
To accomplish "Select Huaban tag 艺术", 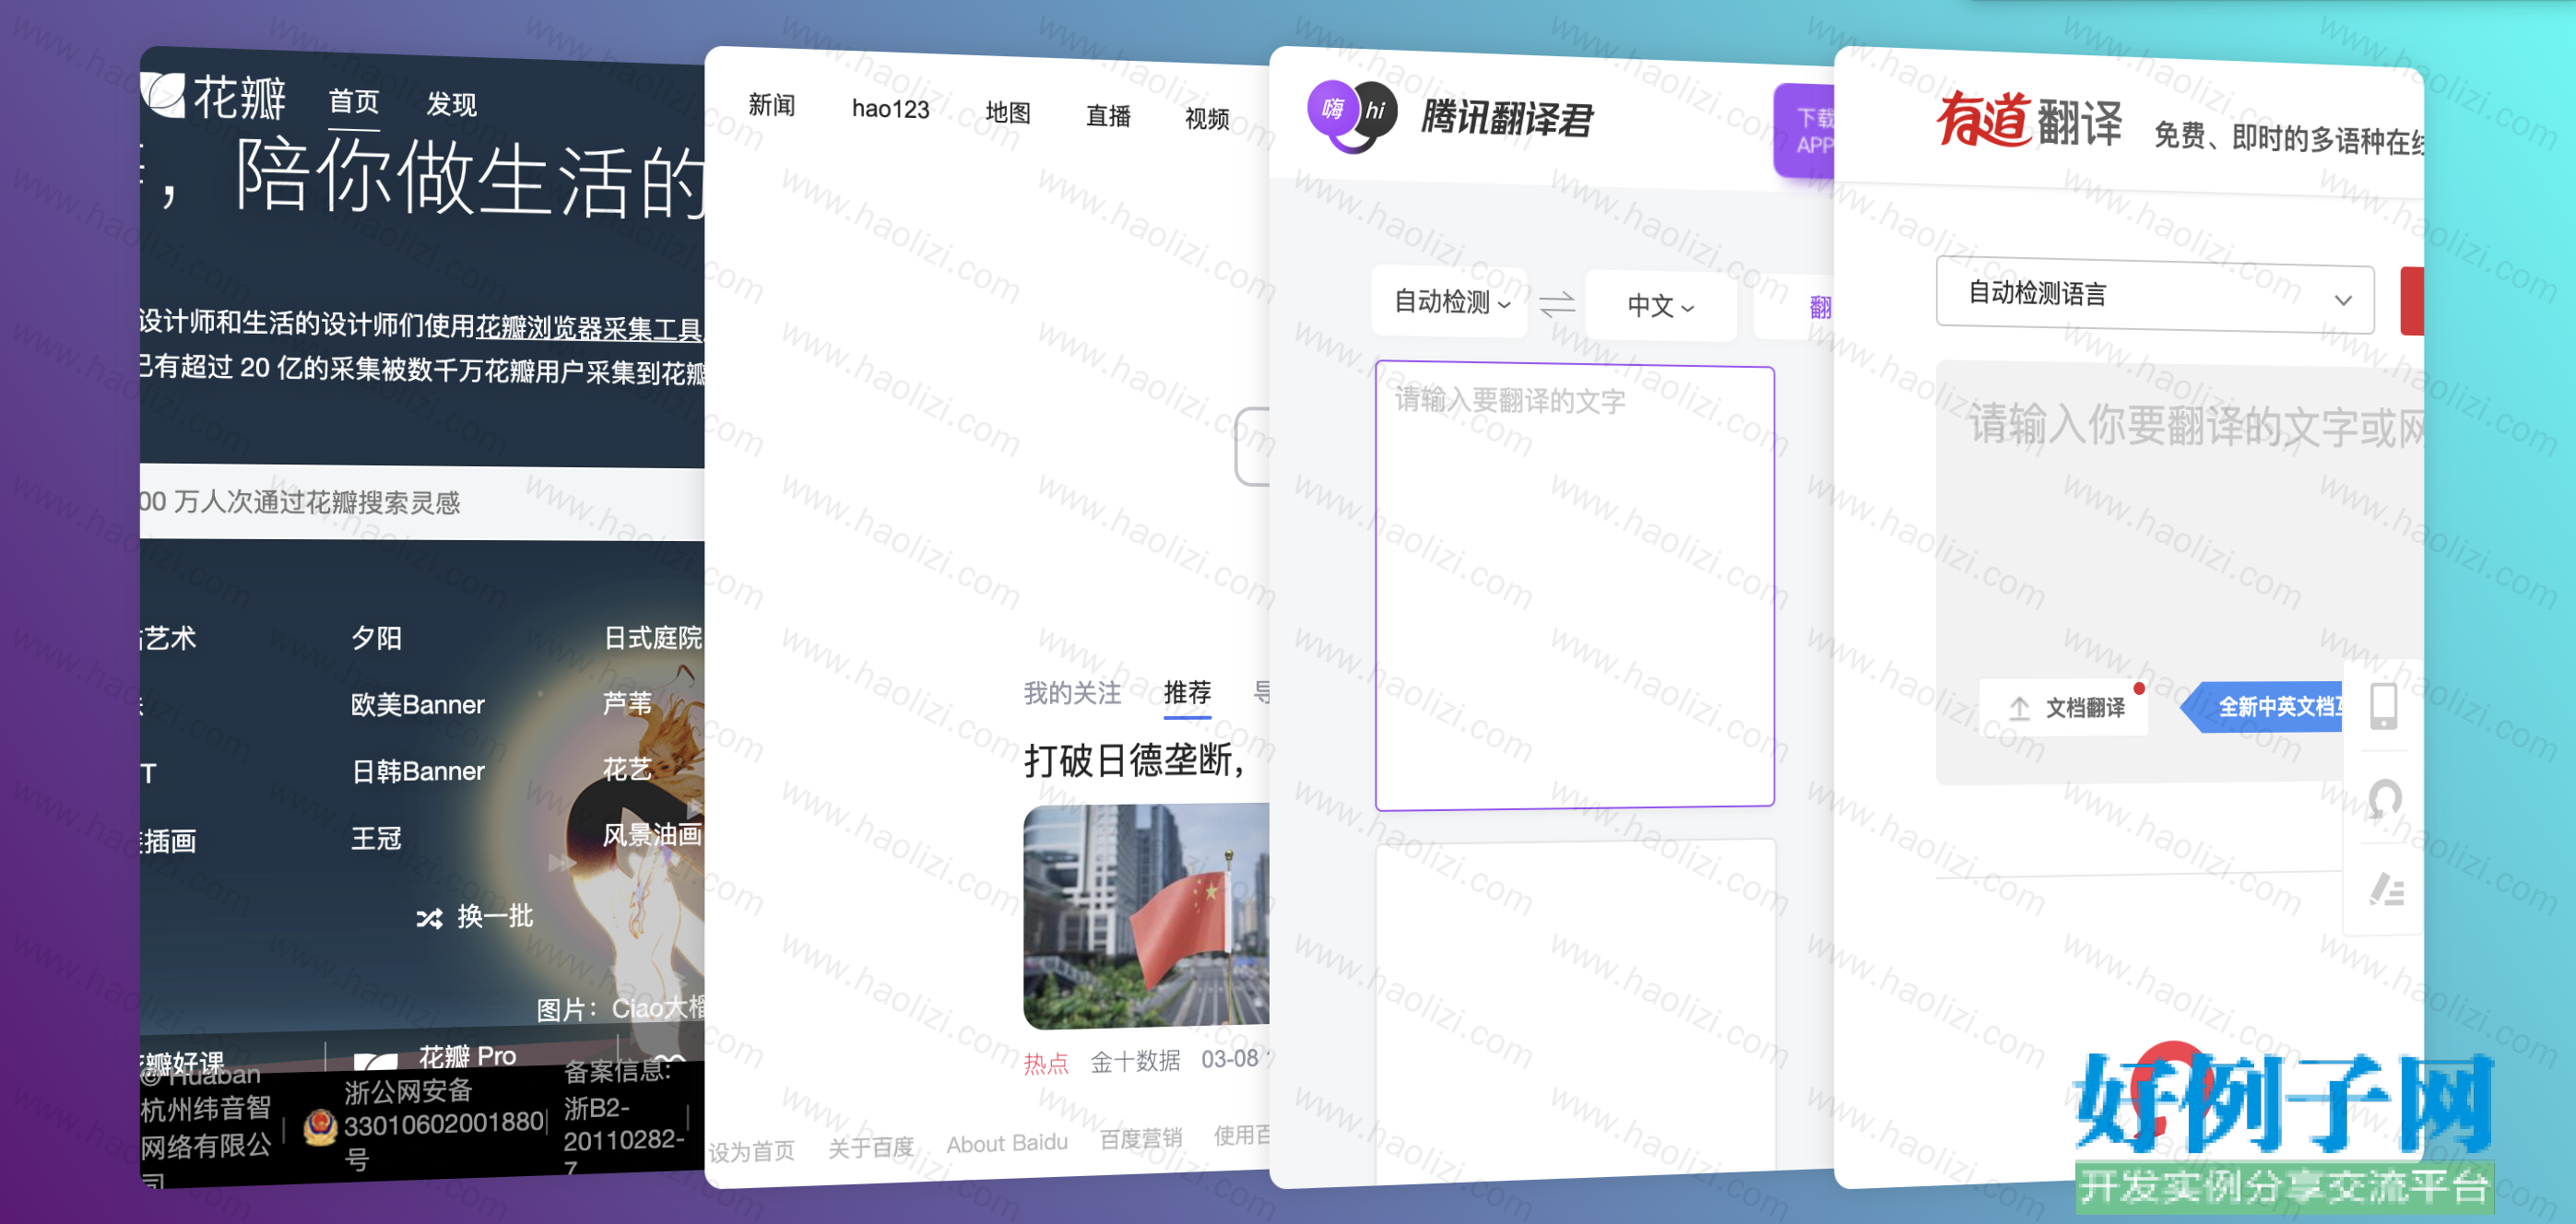I will (169, 638).
